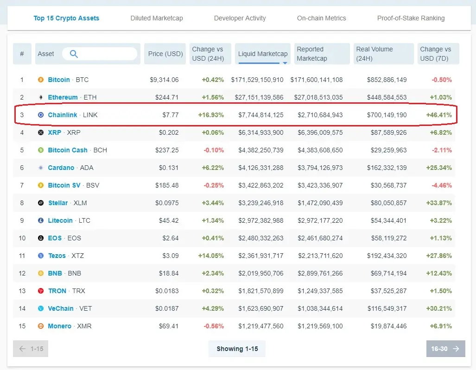Click Cardano real volume $162,332,139

coord(387,168)
